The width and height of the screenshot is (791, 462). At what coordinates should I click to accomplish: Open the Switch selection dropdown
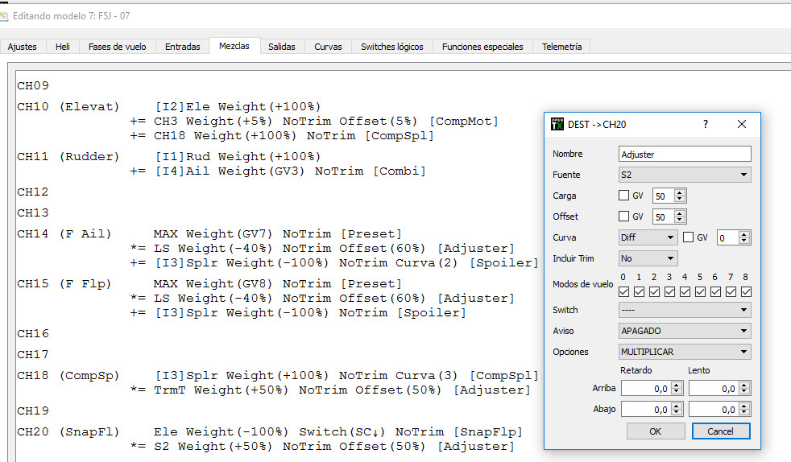[x=685, y=310]
